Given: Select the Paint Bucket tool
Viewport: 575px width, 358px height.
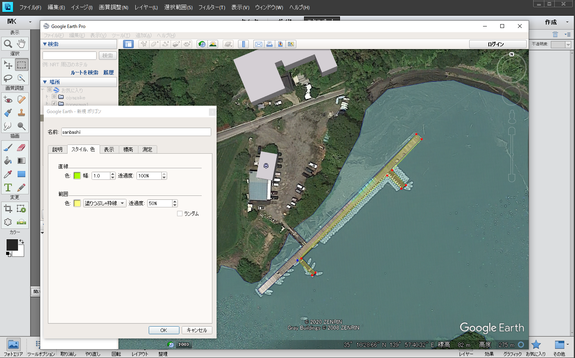Looking at the screenshot, I should 8,161.
